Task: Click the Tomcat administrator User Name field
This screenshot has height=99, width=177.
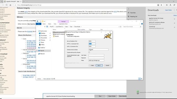Action: [96, 55]
